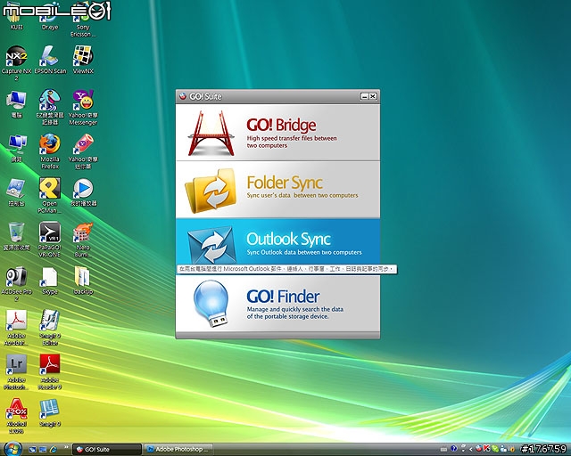This screenshot has height=456, width=571.
Task: Select the Yahoo pink megaphone desktop icon
Action: tap(83, 151)
